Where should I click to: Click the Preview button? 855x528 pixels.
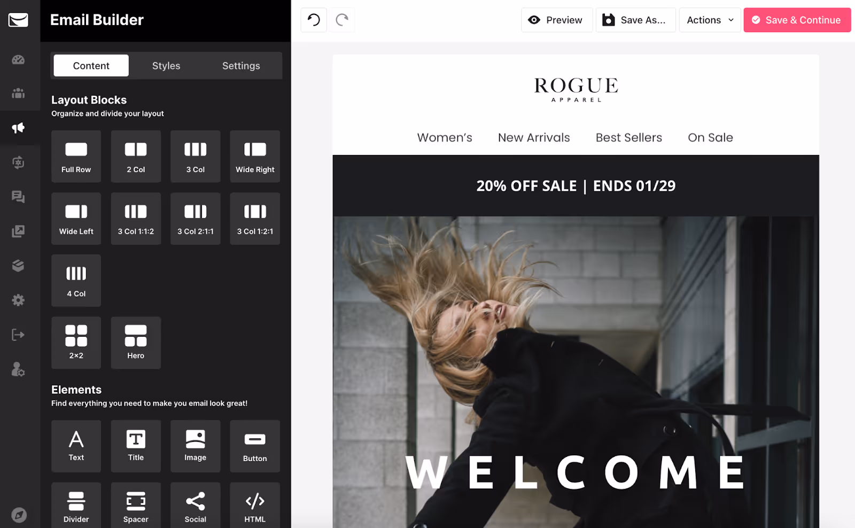pos(557,20)
